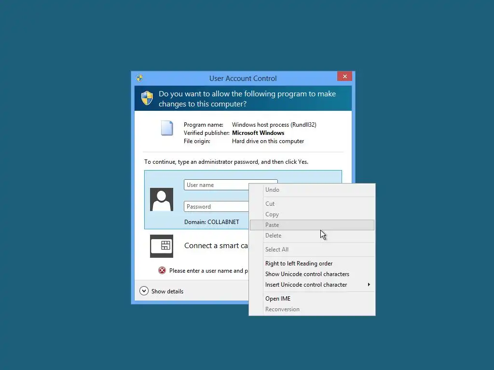Click the Please enter a user name message
This screenshot has height=370, width=494.
pyautogui.click(x=208, y=271)
